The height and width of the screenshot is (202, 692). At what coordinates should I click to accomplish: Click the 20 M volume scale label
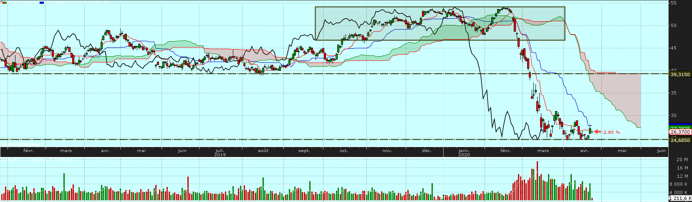click(x=682, y=160)
